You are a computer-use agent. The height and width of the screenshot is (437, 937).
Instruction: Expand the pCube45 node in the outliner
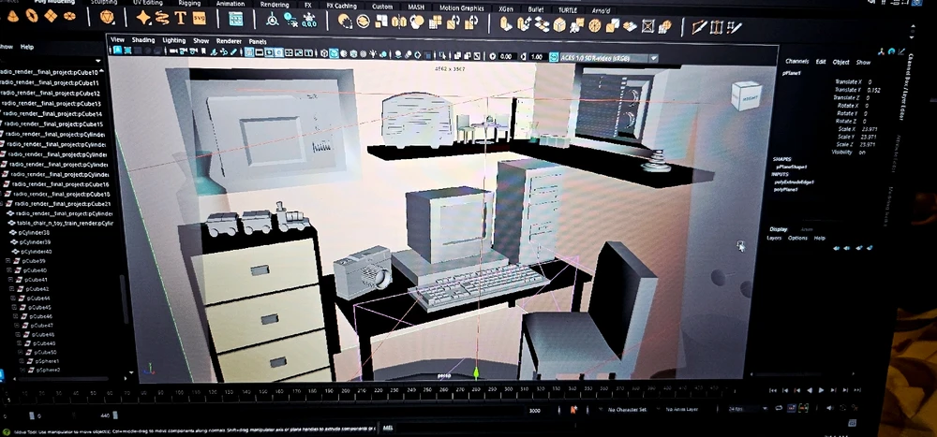click(15, 308)
